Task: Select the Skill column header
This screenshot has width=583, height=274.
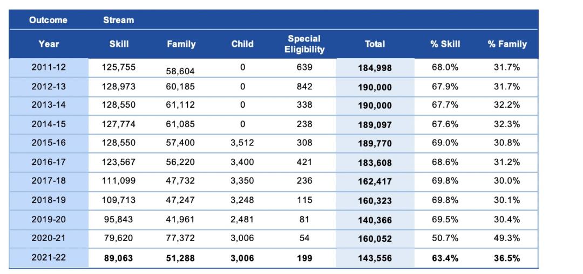Action: (119, 44)
